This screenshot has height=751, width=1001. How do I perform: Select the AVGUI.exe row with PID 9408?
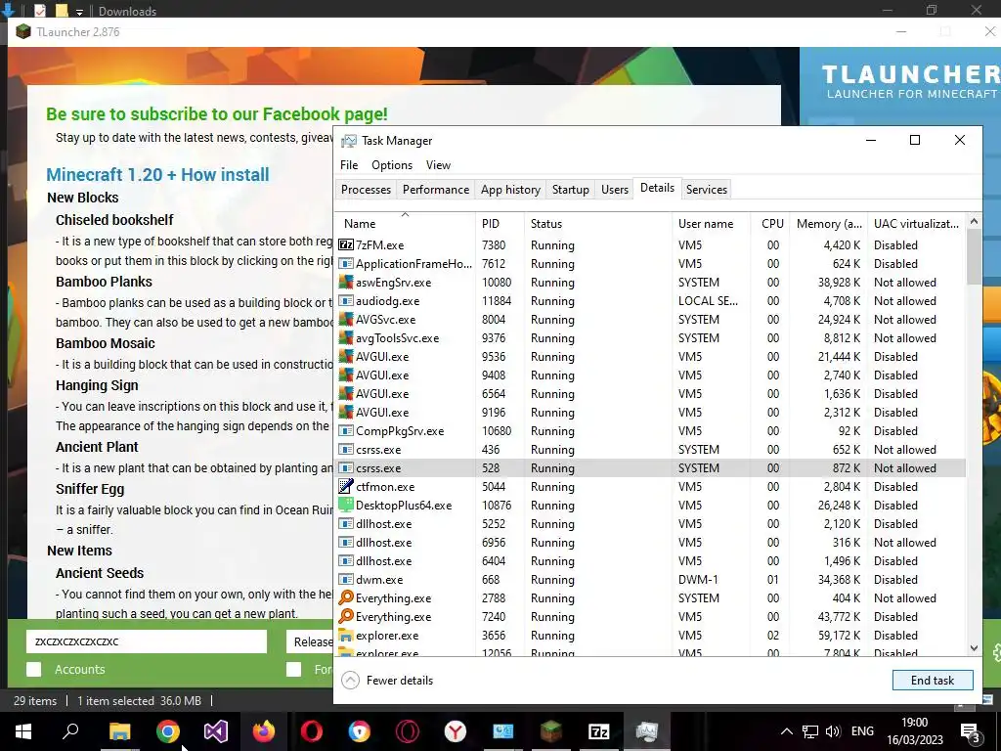coord(651,375)
